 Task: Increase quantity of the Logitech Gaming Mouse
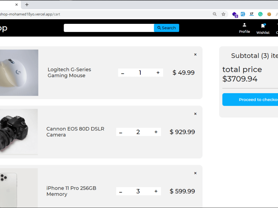tap(158, 72)
